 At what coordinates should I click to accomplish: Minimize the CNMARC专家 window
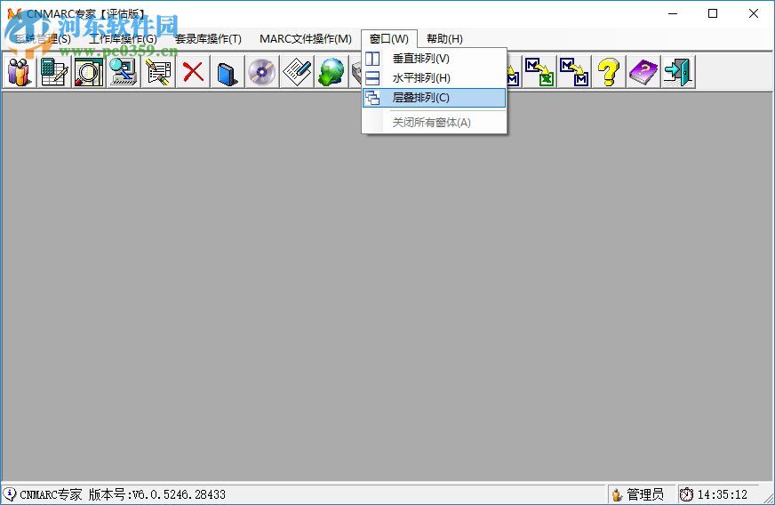tap(673, 13)
